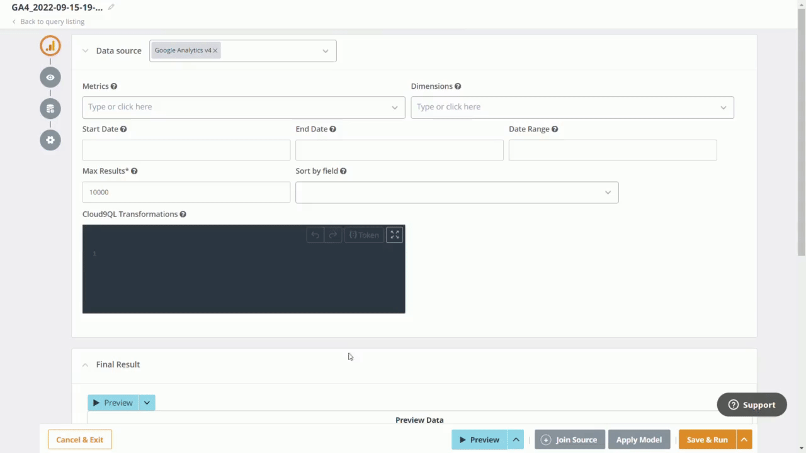Open the Sort by field dropdown
Image resolution: width=806 pixels, height=453 pixels.
point(608,193)
